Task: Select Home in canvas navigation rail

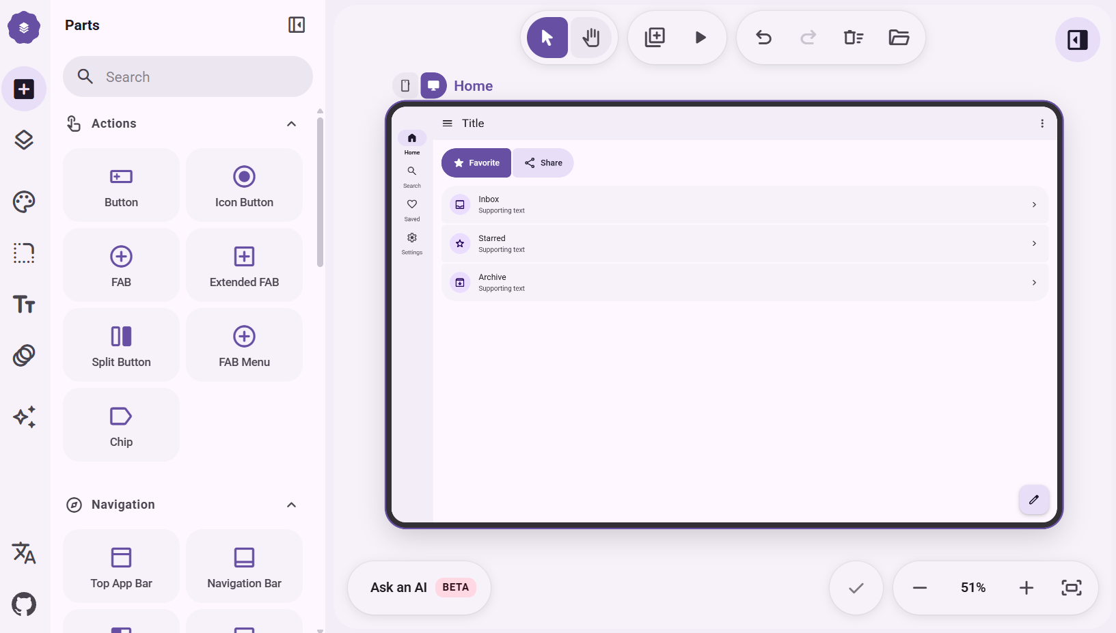Action: [x=412, y=143]
